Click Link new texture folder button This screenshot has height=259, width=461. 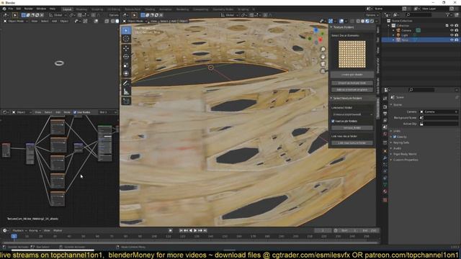pyautogui.click(x=352, y=142)
